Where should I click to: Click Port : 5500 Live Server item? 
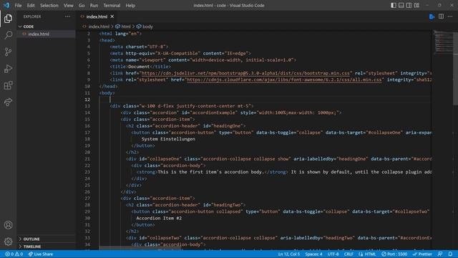(394, 254)
